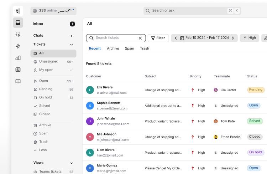Collapse sidebar list with Less
Viewport: 267px width, 174px height.
(43, 150)
